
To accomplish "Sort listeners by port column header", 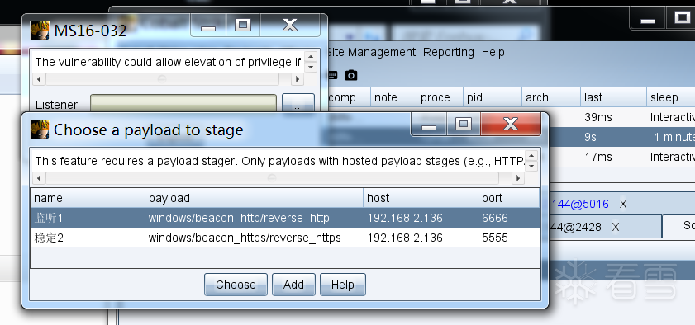I will pos(509,198).
